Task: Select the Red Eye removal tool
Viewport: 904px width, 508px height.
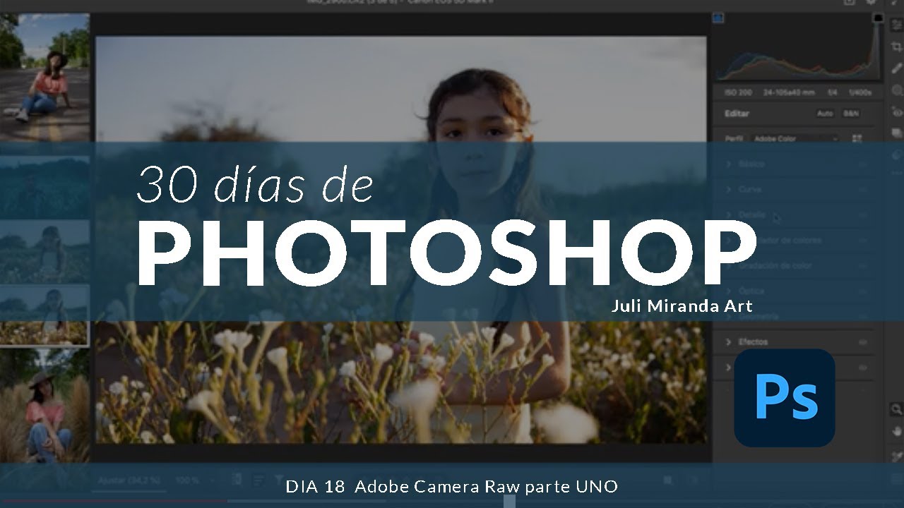Action: [x=897, y=111]
